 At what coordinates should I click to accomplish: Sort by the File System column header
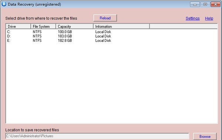43,27
